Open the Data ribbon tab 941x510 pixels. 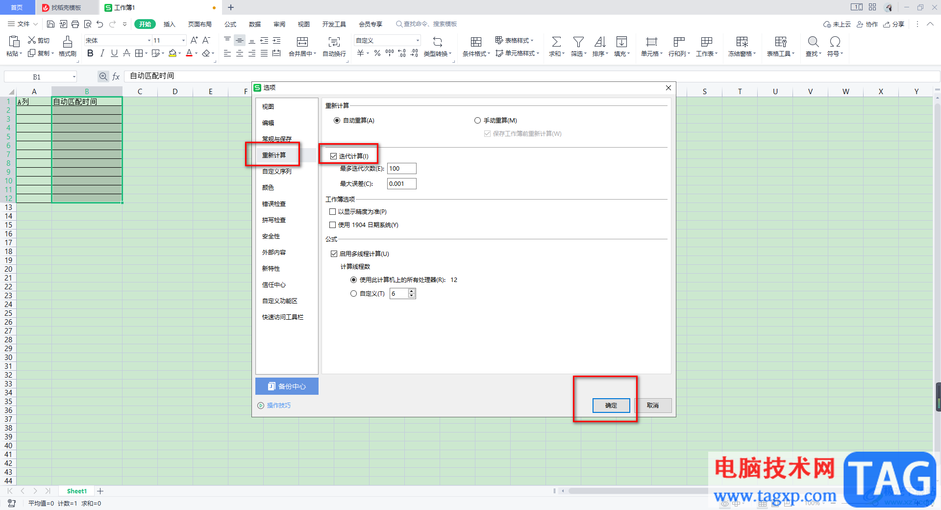tap(254, 24)
